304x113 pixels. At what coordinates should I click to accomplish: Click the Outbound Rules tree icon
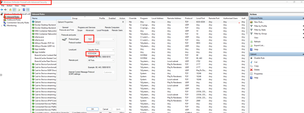tap(5, 20)
